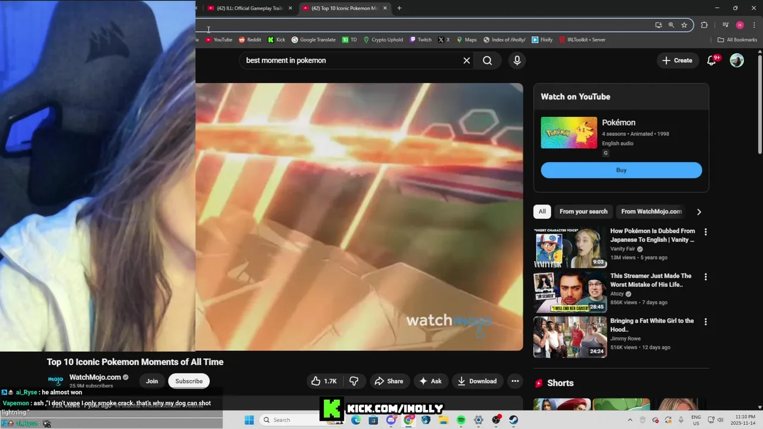
Task: Click Join button for WatchMojo
Action: [x=152, y=381]
